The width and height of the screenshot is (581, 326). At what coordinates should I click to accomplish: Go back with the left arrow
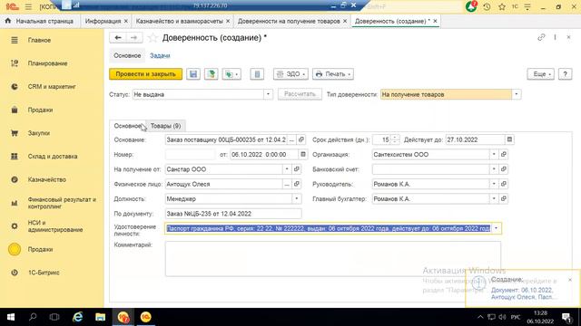pos(118,37)
